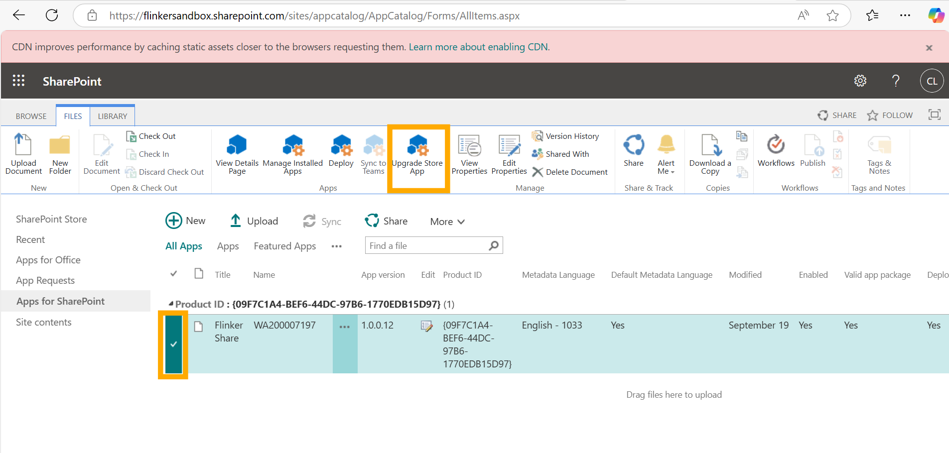949x453 pixels.
Task: Refresh the browser page
Action: pyautogui.click(x=52, y=15)
